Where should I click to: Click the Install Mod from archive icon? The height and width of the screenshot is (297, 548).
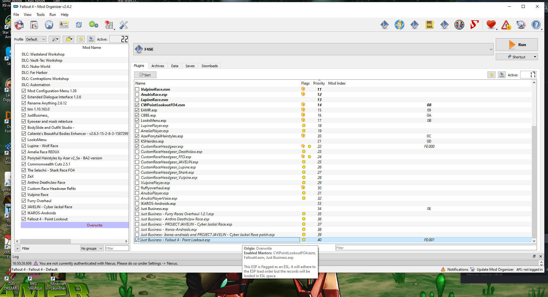point(34,25)
